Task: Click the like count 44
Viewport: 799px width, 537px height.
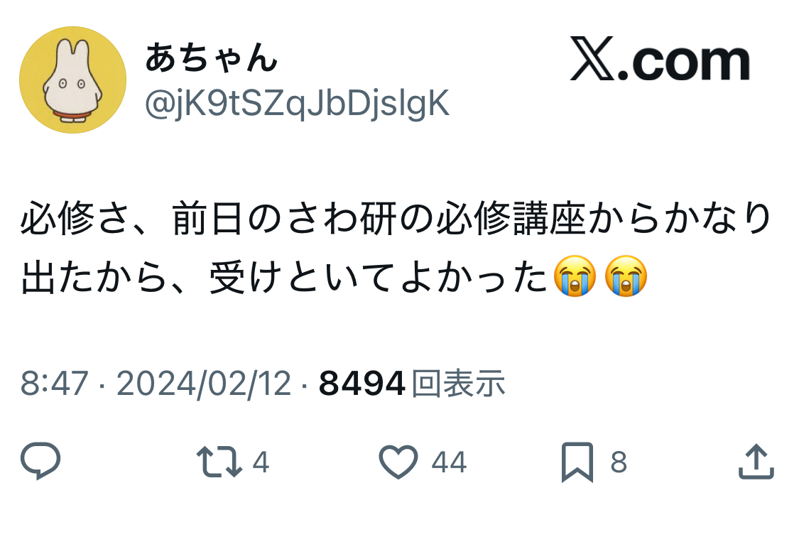Action: pos(449,462)
